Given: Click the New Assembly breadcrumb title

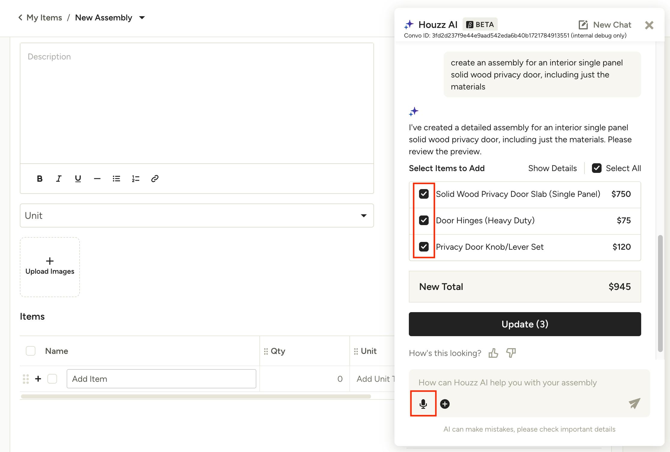Looking at the screenshot, I should 104,18.
